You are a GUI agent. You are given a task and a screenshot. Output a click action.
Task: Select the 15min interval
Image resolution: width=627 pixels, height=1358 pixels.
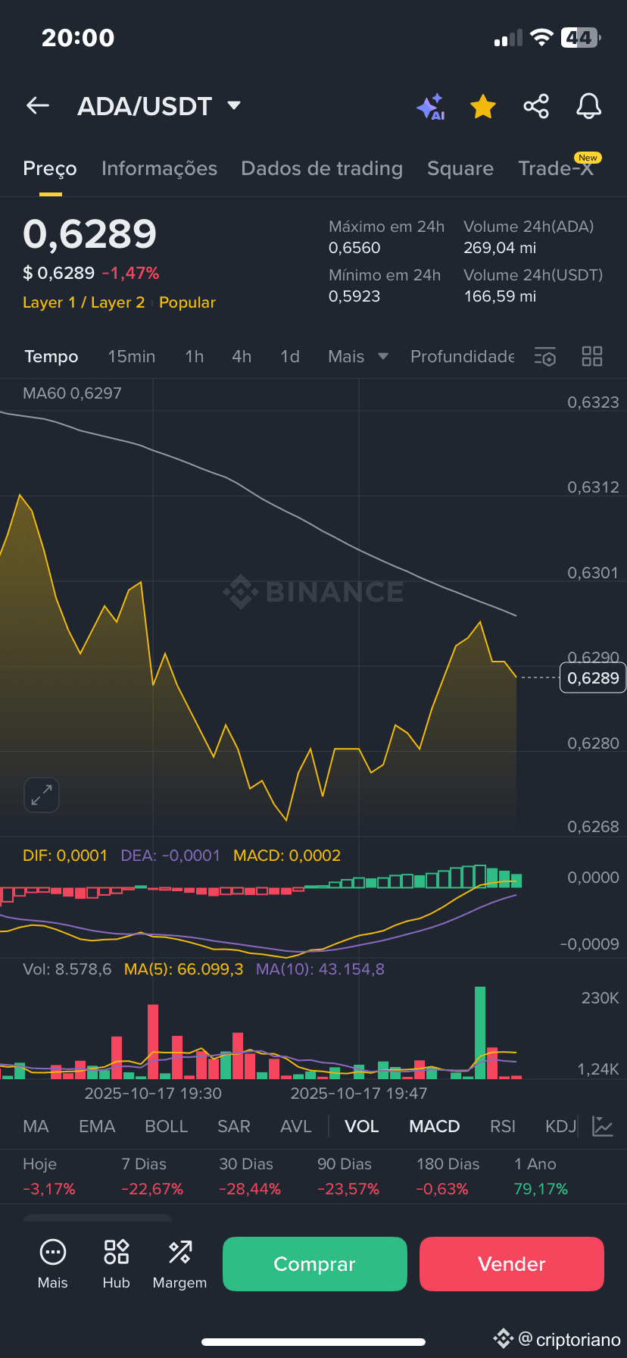point(131,356)
